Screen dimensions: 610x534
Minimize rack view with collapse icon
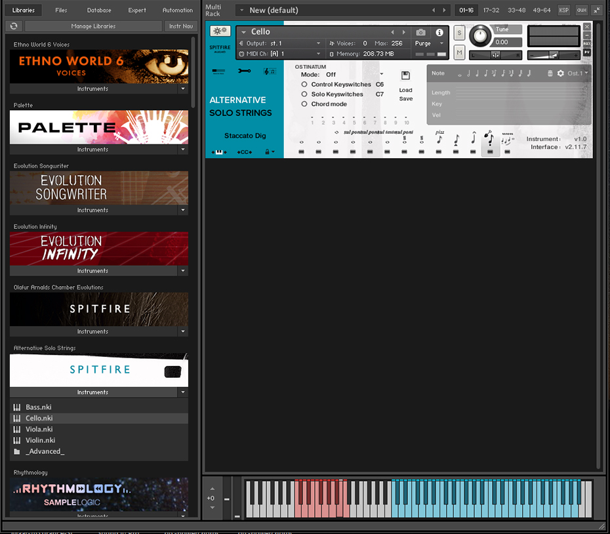597,10
